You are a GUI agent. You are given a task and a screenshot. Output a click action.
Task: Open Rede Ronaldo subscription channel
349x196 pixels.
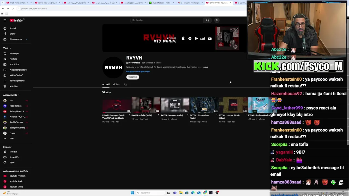point(16,106)
